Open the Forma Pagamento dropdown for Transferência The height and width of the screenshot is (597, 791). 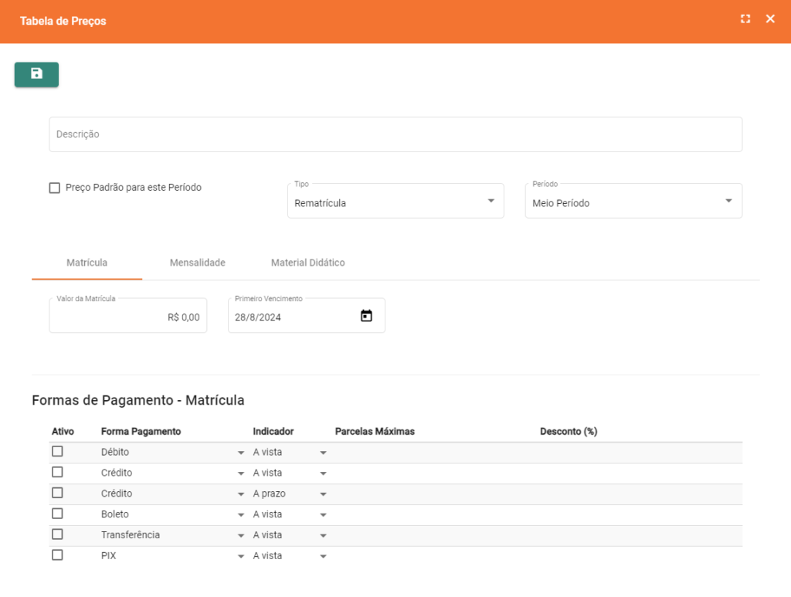(x=241, y=536)
